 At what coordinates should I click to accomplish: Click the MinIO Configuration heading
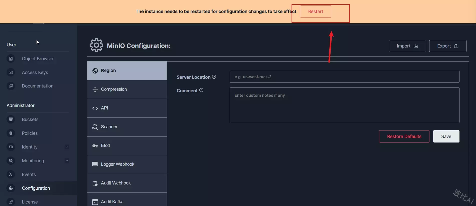click(x=139, y=46)
